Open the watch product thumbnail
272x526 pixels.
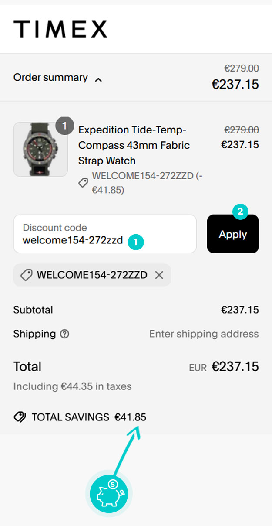[40, 149]
